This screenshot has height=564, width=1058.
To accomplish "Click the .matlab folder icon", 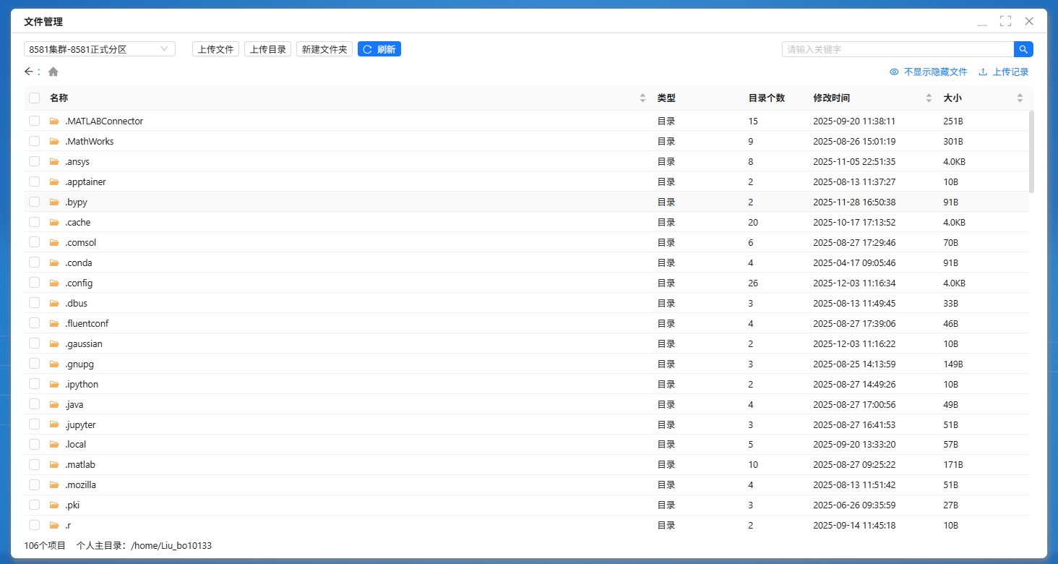I will tap(54, 465).
